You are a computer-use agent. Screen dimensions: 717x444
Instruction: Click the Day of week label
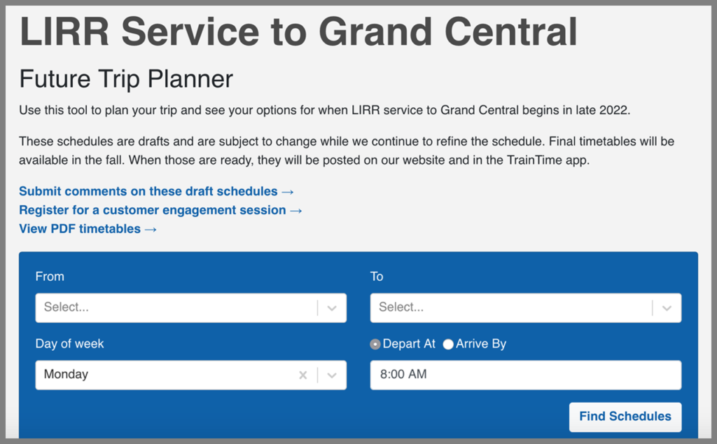click(69, 344)
